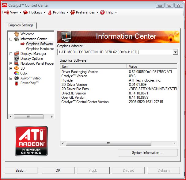Expand the 3D tree node
The width and height of the screenshot is (186, 180).
pos(11,68)
